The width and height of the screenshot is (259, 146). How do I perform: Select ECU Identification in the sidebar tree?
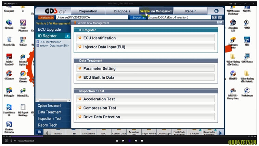[x=50, y=42]
